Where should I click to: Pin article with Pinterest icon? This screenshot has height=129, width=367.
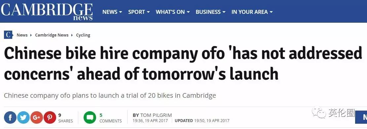tap(50, 117)
